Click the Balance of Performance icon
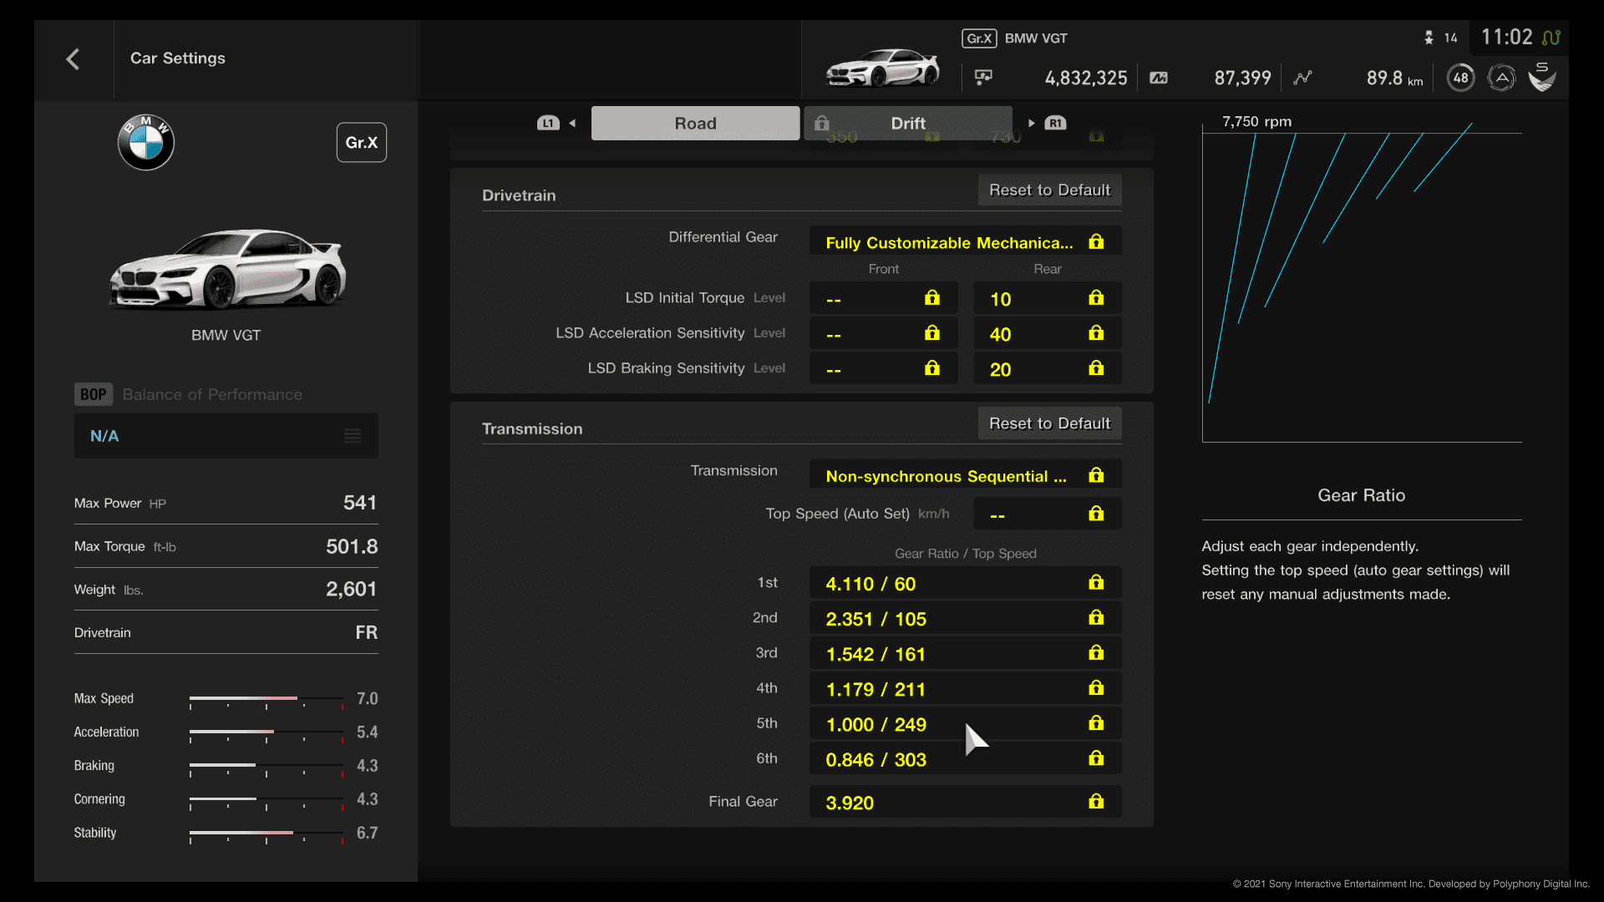 point(93,393)
